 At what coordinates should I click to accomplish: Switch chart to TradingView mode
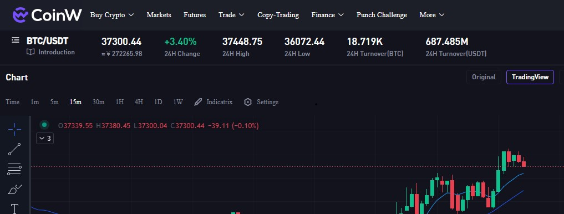530,77
